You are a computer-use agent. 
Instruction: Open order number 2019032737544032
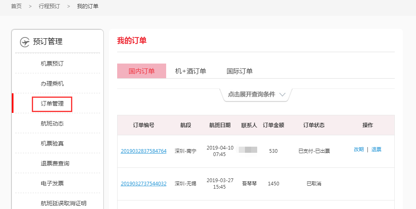pos(144,184)
